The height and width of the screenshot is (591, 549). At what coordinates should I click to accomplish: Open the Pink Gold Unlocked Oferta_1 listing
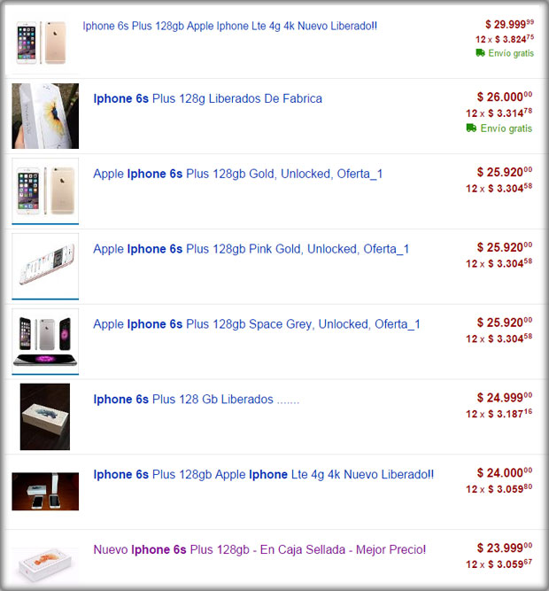point(251,249)
